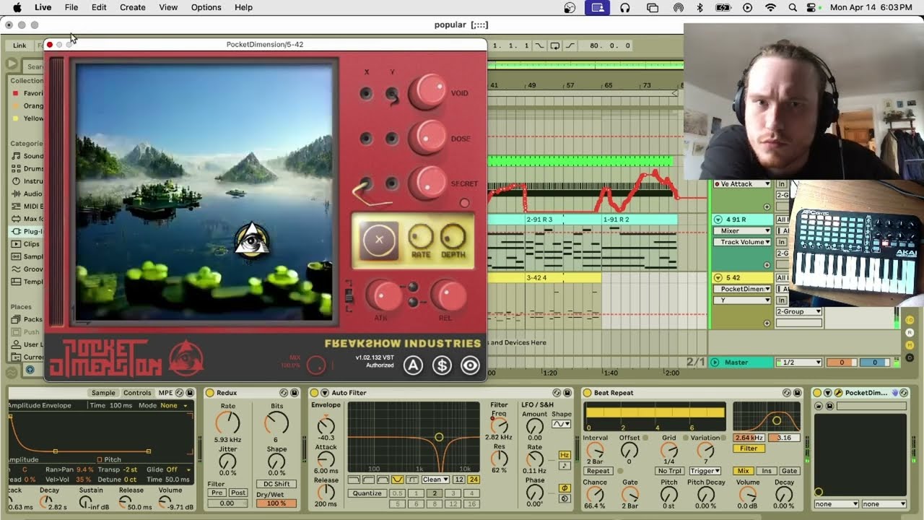
Task: Toggle the Beat Repeat device on/off
Action: [x=587, y=393]
